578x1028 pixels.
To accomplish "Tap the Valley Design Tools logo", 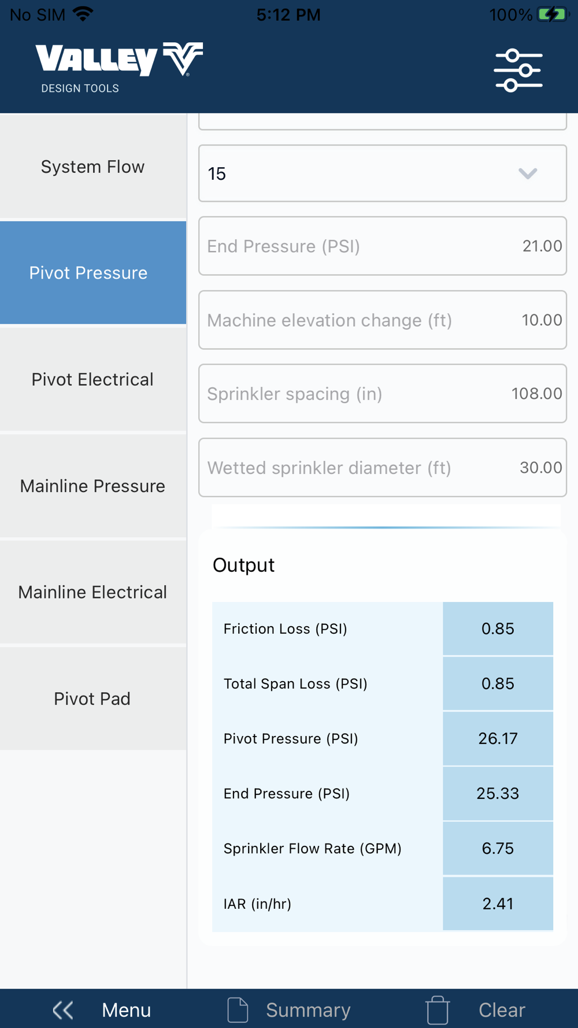I will pyautogui.click(x=118, y=67).
